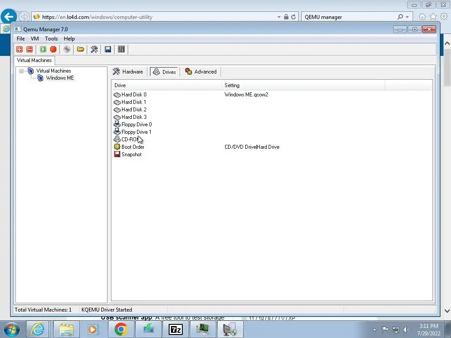
Task: Click the CD-ROM disc icon
Action: tap(117, 139)
